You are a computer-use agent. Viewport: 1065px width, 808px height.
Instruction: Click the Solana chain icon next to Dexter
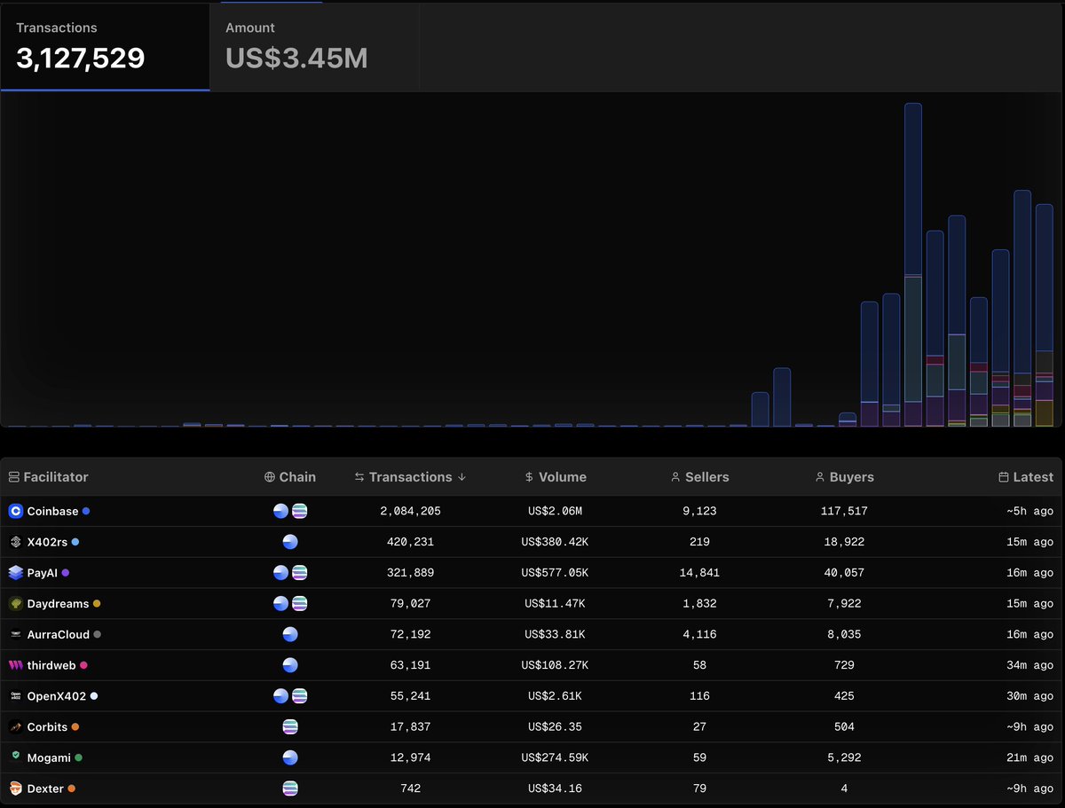point(290,788)
